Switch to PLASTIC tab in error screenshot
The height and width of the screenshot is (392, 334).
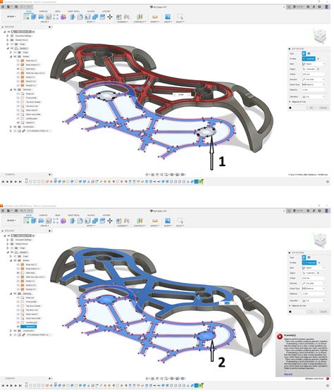91,215
